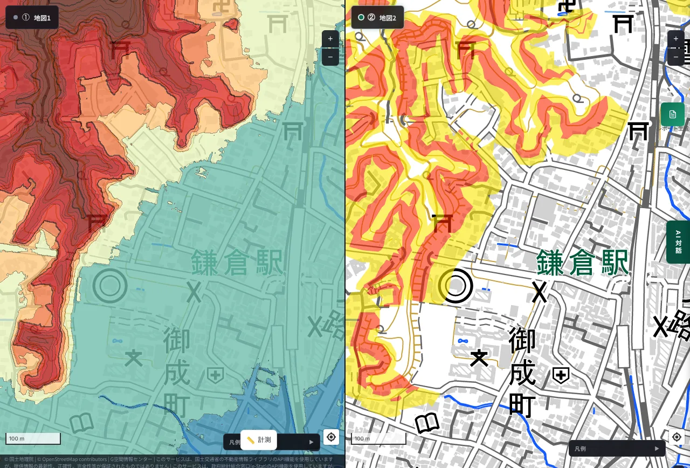Select the ① 地図1 map tab
The width and height of the screenshot is (690, 468).
pyautogui.click(x=32, y=17)
